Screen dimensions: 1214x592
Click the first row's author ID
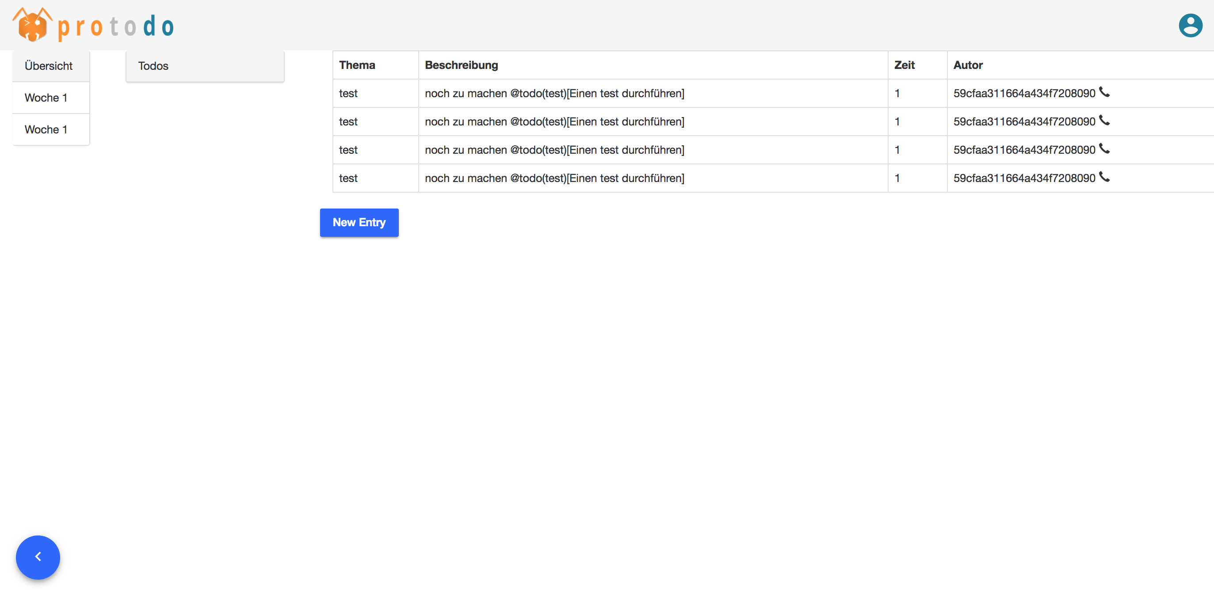1023,93
